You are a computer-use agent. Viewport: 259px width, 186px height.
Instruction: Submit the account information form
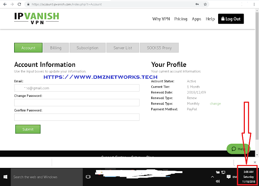pyautogui.click(x=28, y=129)
